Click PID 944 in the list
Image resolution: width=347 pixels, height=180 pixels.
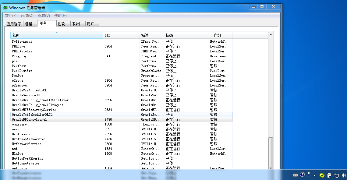[x=107, y=56]
